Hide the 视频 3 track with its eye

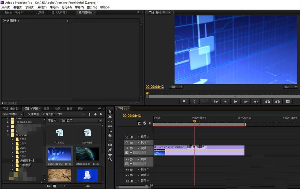click(127, 137)
